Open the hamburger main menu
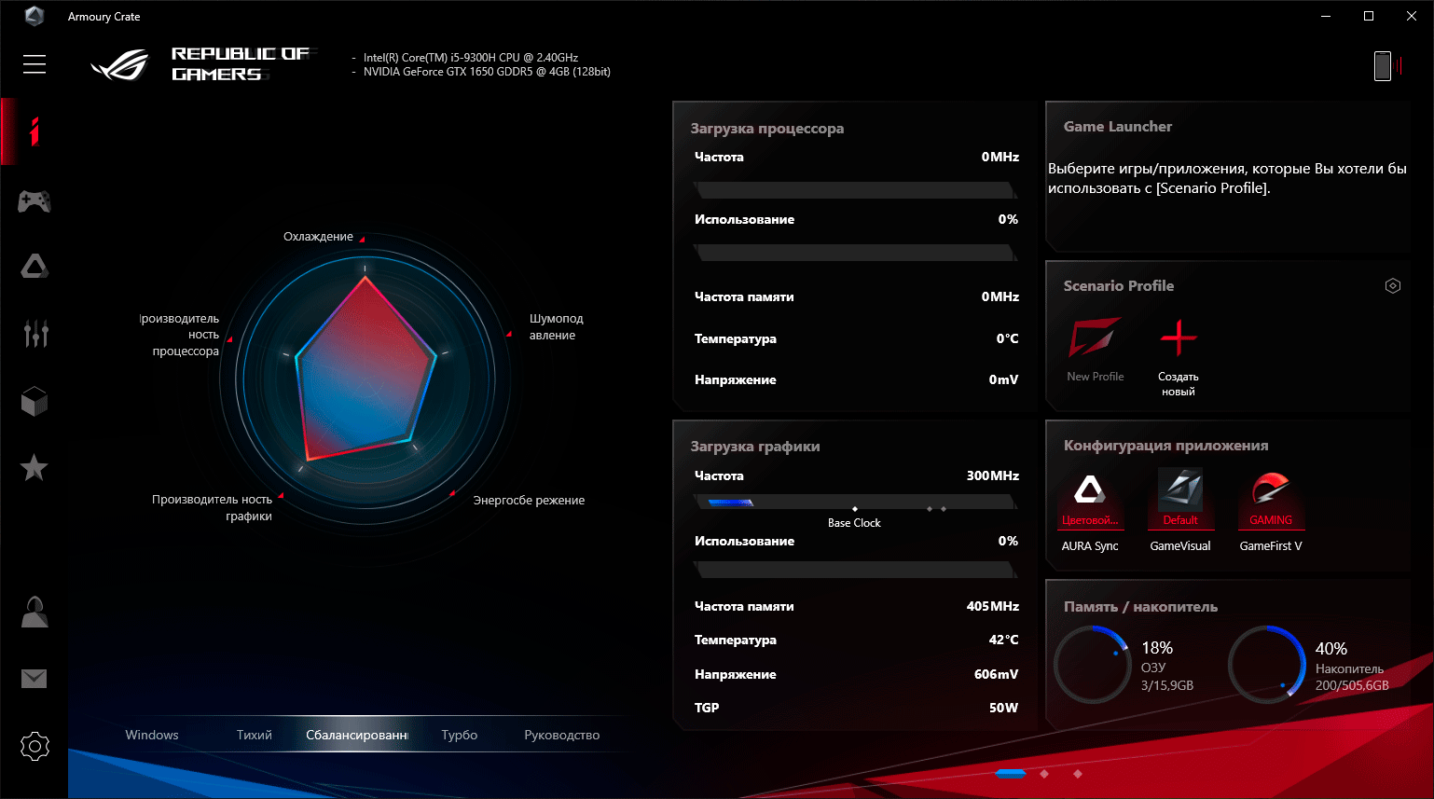The width and height of the screenshot is (1434, 799). (34, 63)
